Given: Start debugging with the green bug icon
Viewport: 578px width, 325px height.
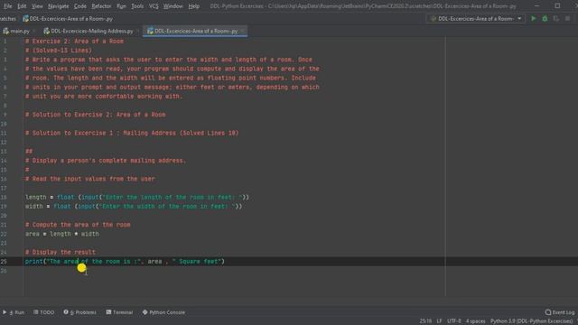Looking at the screenshot, I should coord(545,18).
